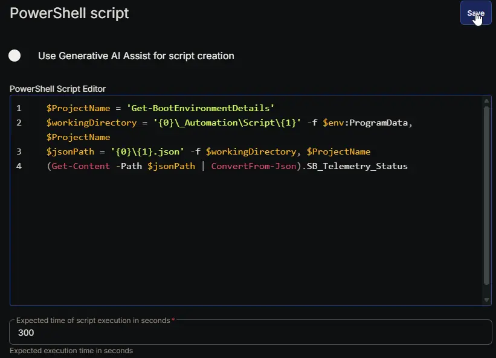Click line number 1 in the editor

[x=19, y=109]
